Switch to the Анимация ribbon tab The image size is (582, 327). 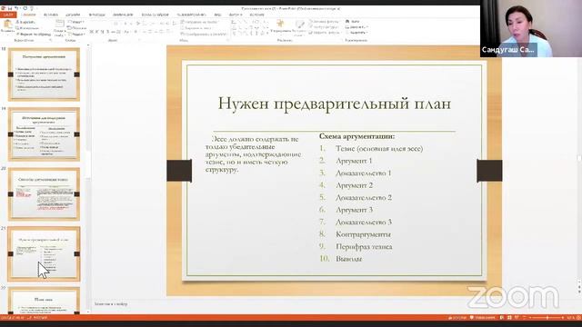point(123,15)
